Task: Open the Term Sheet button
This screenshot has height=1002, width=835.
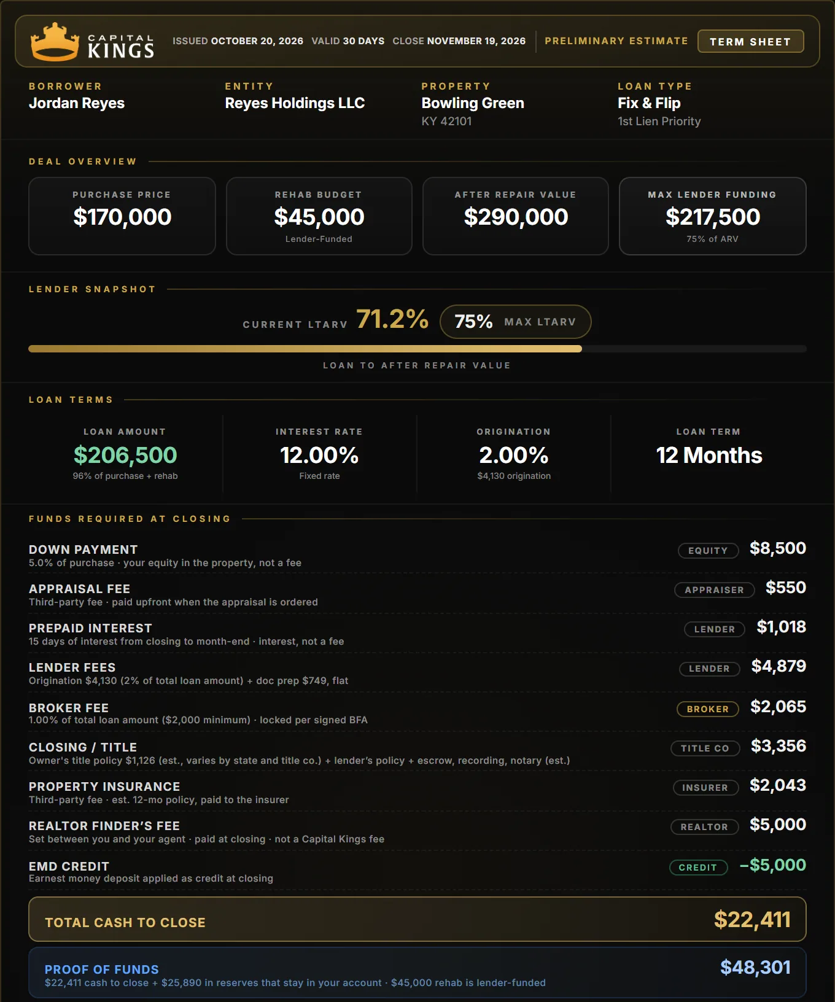Action: [750, 41]
